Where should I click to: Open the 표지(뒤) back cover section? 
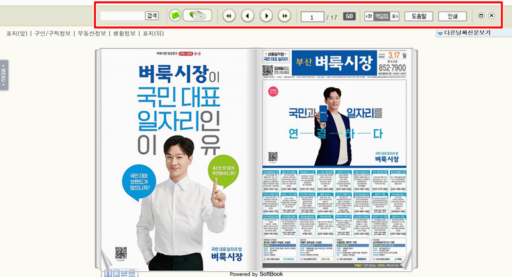153,33
